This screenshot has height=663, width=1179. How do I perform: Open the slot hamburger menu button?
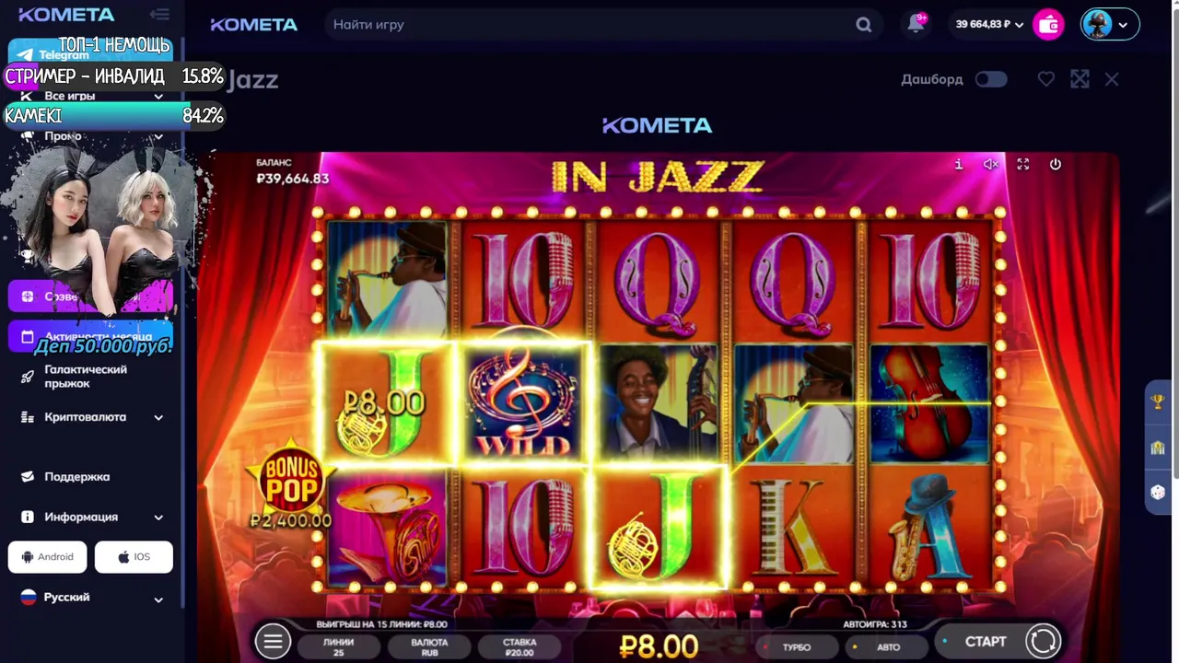(273, 642)
